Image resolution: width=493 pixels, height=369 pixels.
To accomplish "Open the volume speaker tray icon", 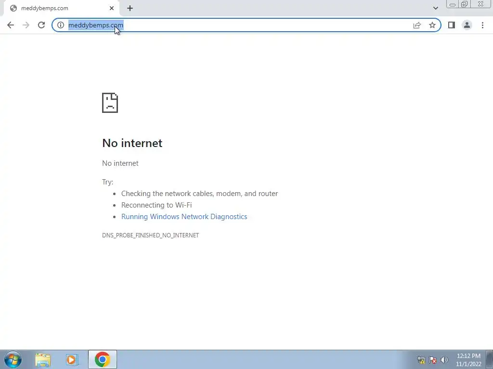I will point(444,360).
